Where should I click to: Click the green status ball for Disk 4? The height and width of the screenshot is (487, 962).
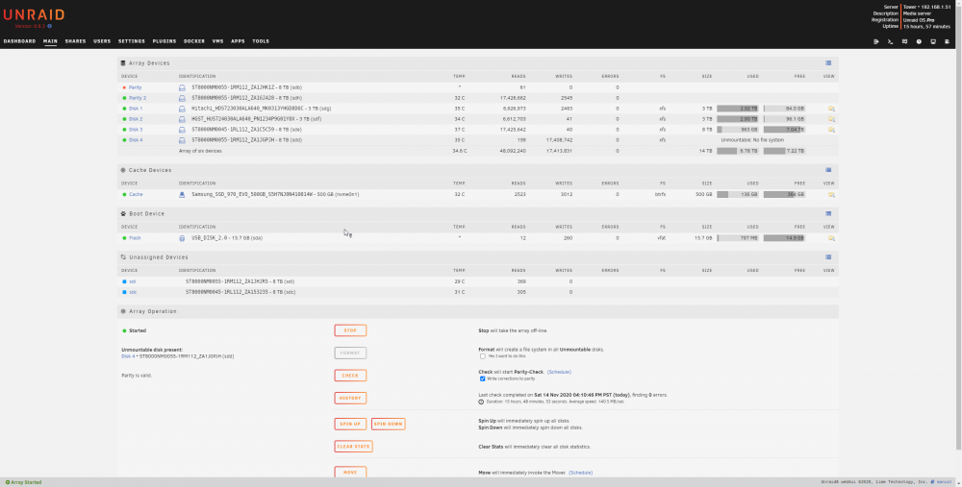click(x=124, y=139)
